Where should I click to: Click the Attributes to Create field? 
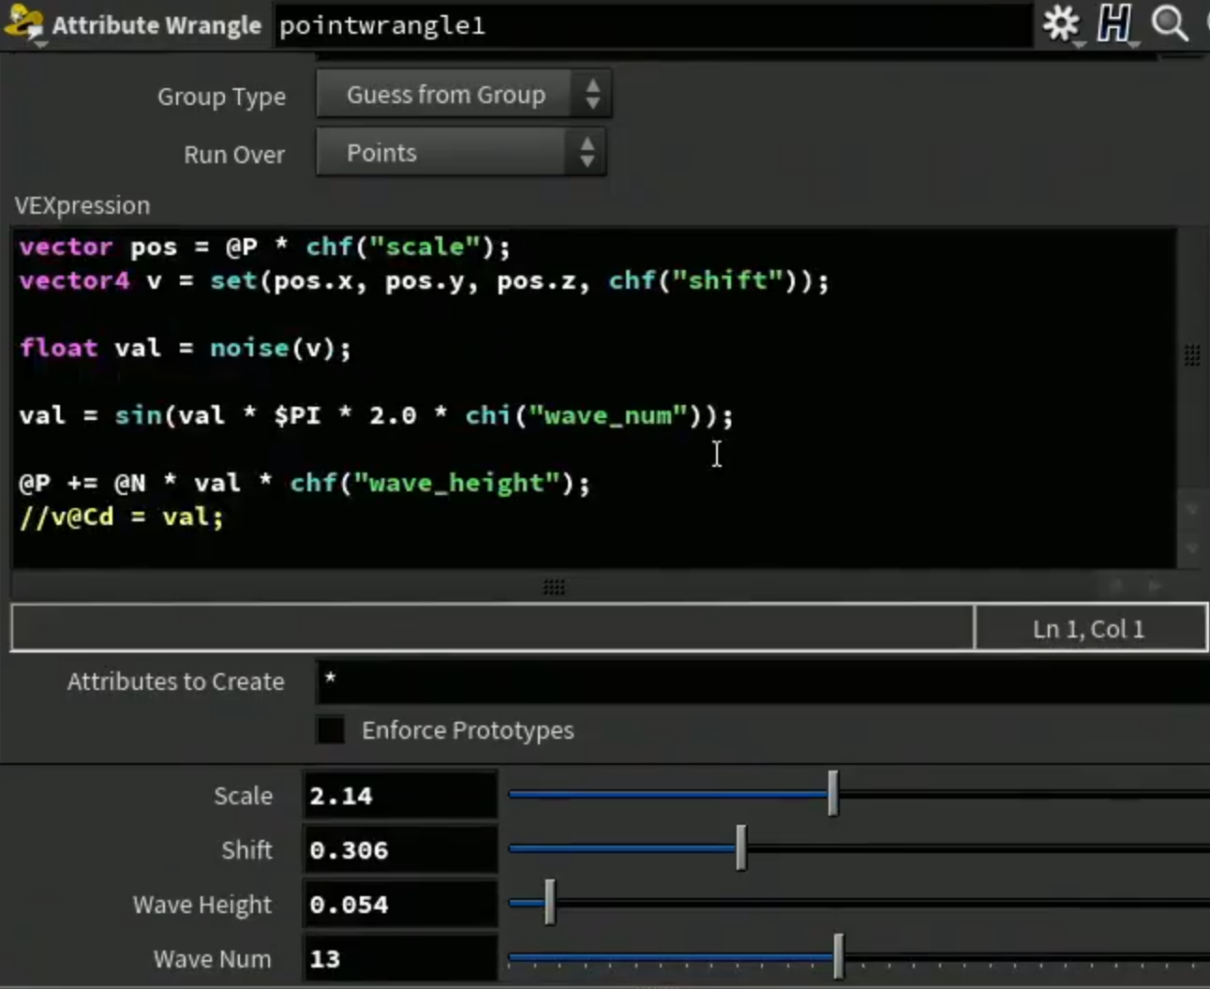(763, 681)
